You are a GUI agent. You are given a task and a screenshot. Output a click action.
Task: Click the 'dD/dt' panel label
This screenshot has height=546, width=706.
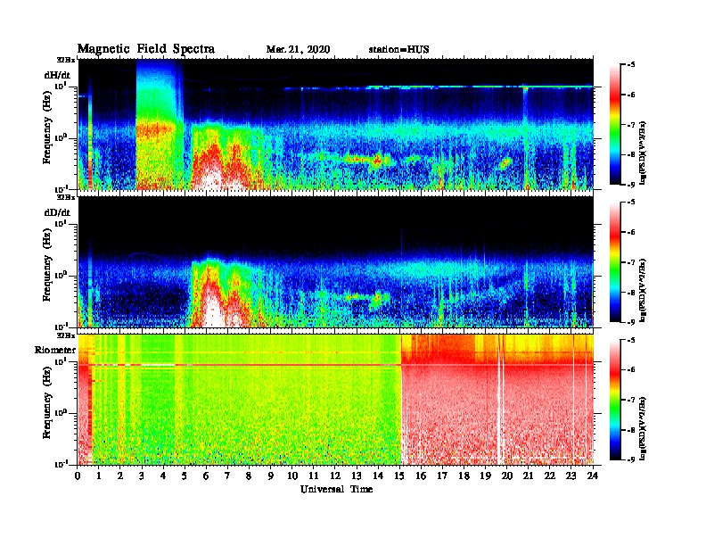point(57,212)
